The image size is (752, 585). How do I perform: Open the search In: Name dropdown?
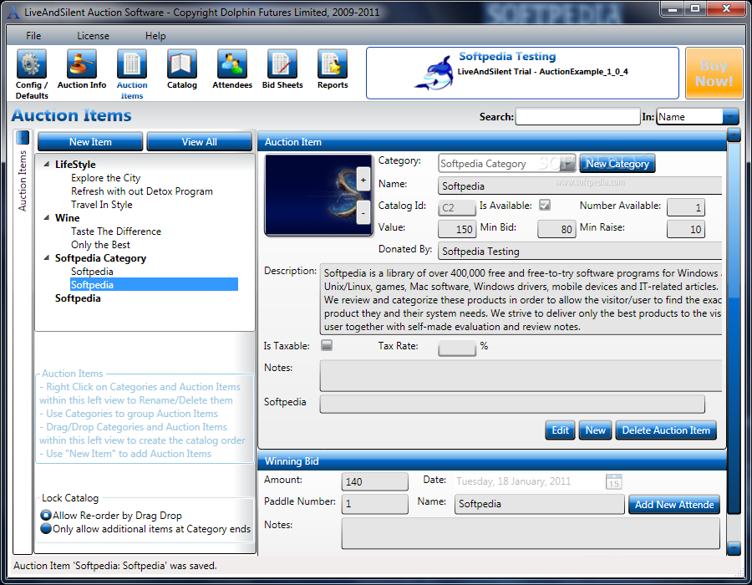(x=730, y=117)
